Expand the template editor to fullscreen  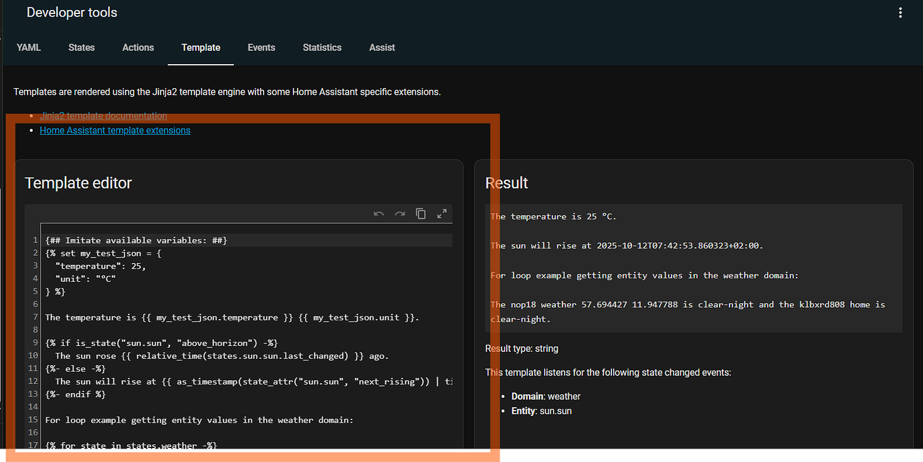pos(441,213)
